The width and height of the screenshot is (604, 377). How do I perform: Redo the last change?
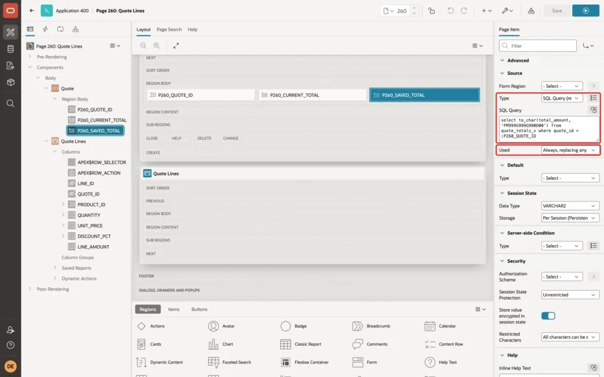coord(464,11)
